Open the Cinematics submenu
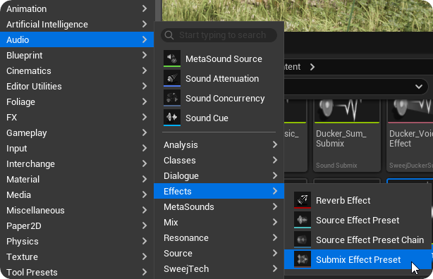 [77, 70]
